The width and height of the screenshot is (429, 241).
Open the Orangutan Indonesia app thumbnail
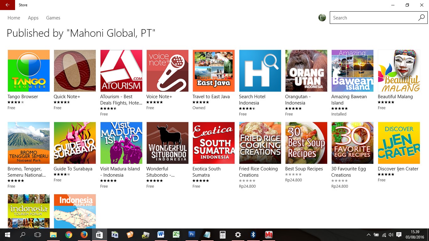click(306, 71)
